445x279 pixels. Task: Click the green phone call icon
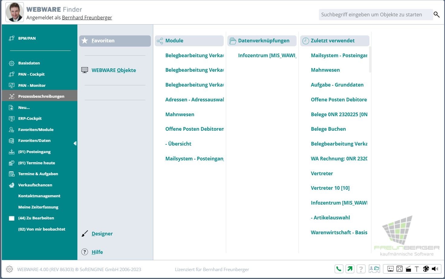(x=339, y=269)
